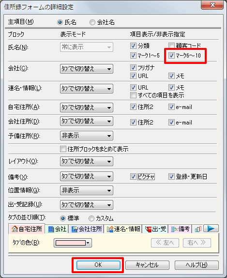
Task: Open 位置情報 display mode dropdown
Action: coord(87,190)
